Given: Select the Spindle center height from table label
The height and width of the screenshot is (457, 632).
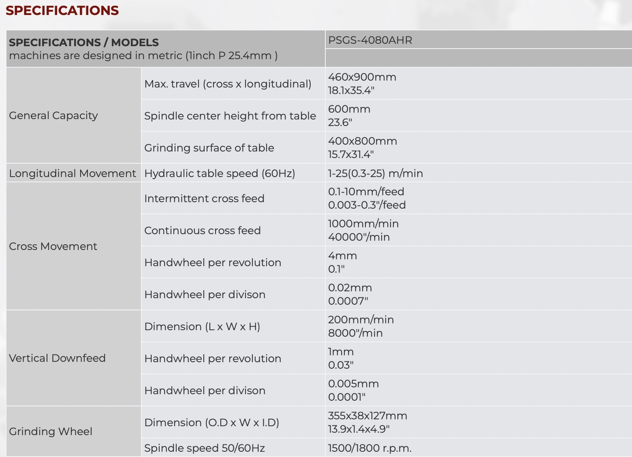Looking at the screenshot, I should tap(230, 116).
